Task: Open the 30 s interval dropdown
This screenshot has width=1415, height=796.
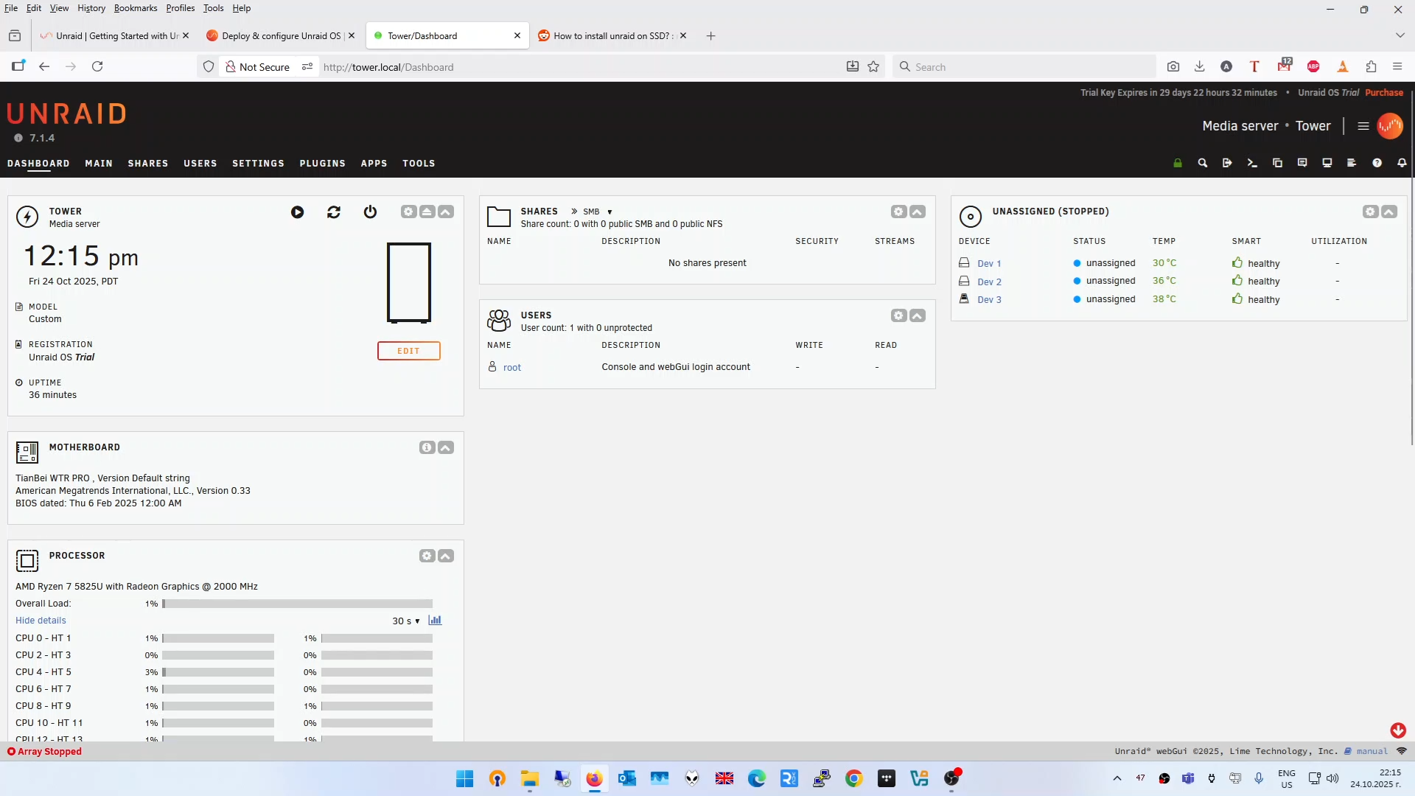Action: click(406, 621)
